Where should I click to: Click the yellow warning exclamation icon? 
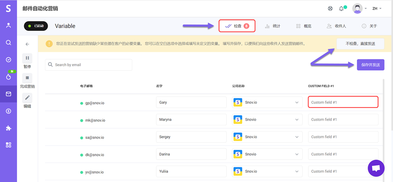49,44
